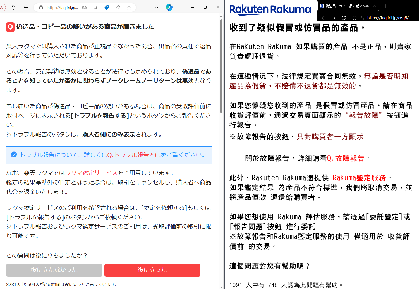Click the greyed back arrow in right browser
The width and height of the screenshot is (419, 289).
pyautogui.click(x=324, y=18)
